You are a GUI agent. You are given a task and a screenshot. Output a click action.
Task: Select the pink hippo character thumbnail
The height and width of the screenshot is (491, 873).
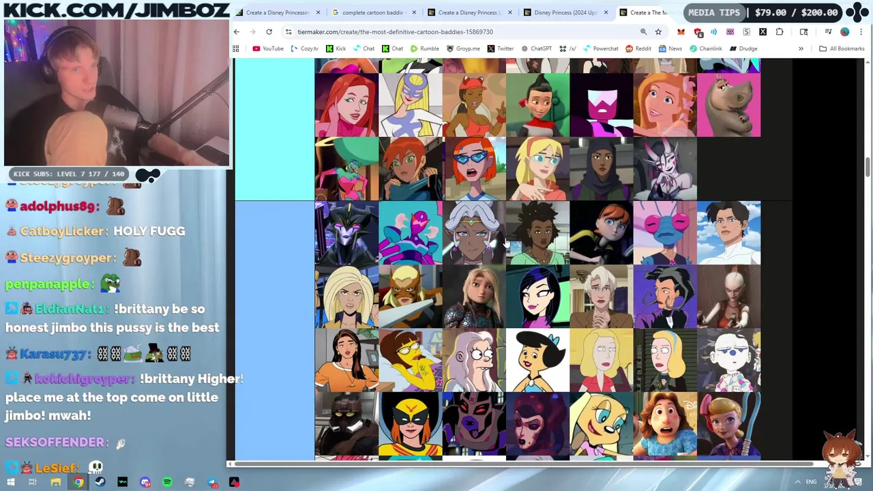(728, 106)
